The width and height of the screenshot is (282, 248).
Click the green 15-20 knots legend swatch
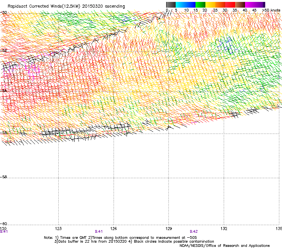pyautogui.click(x=200, y=5)
